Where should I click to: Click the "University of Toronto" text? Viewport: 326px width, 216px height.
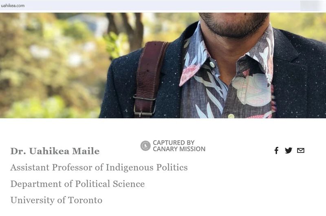click(56, 200)
